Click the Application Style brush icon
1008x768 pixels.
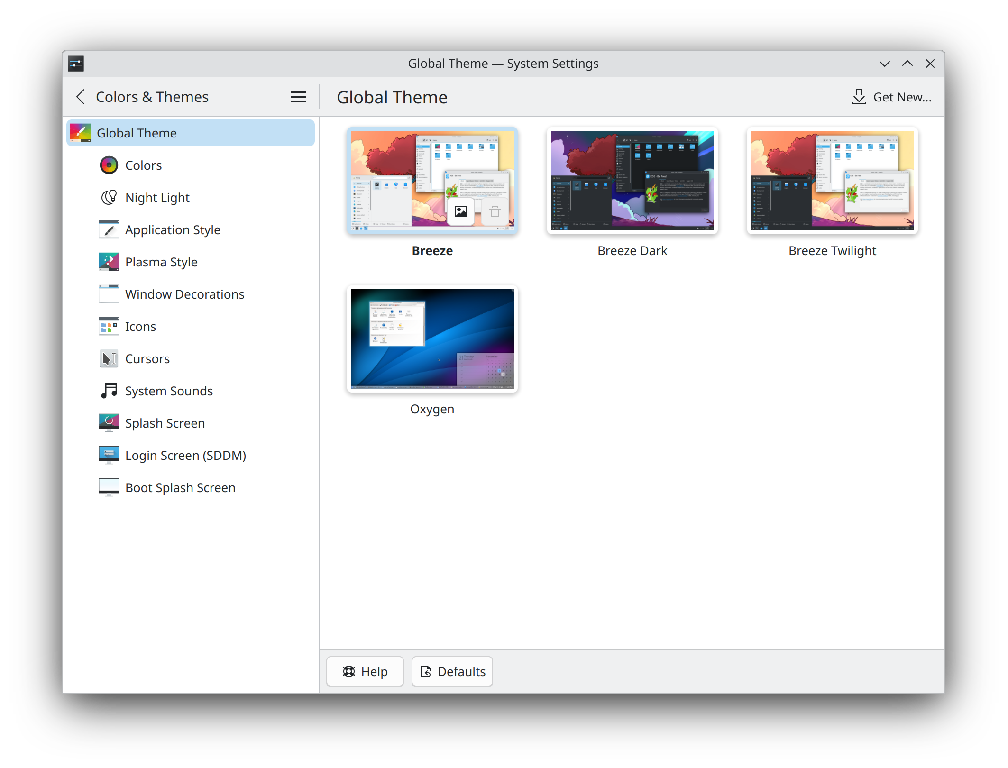coord(109,229)
